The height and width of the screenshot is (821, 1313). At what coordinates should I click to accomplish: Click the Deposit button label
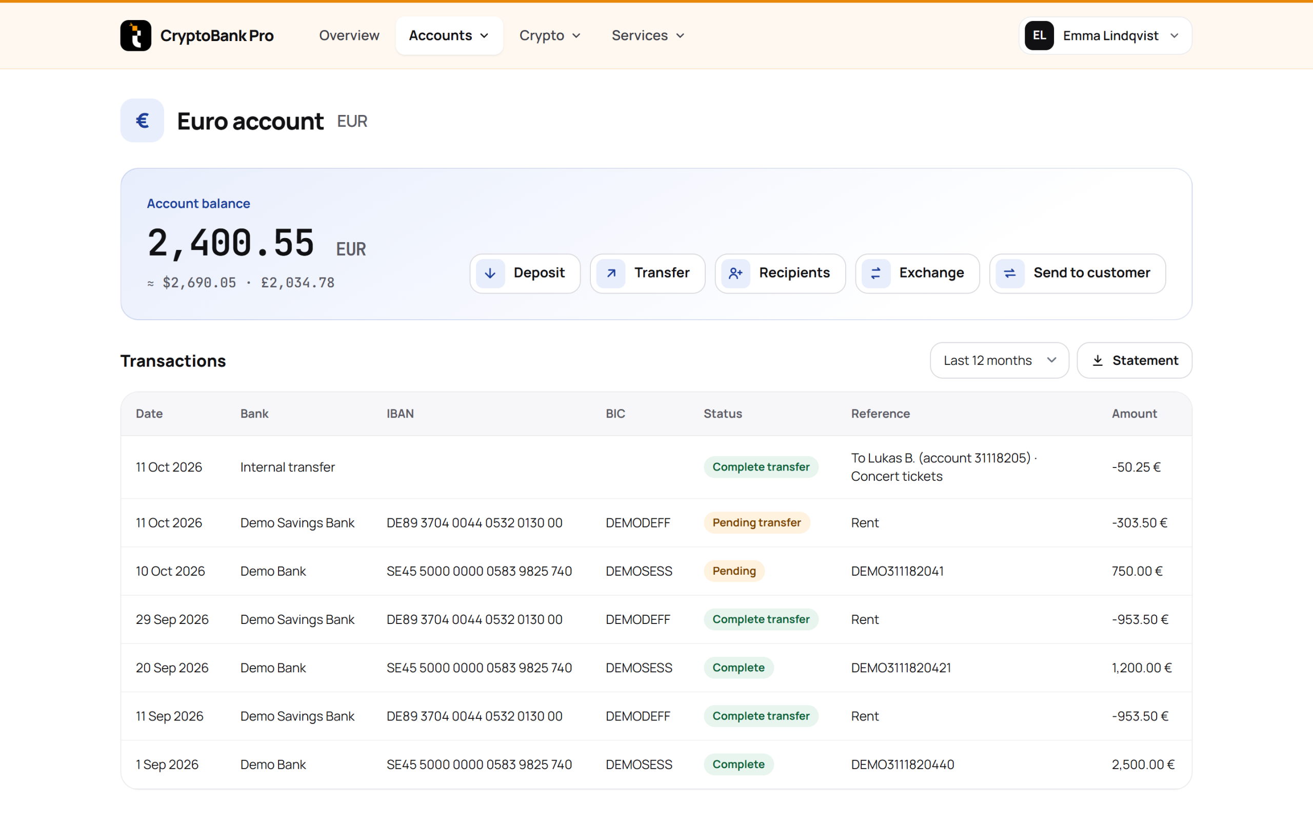(x=539, y=272)
